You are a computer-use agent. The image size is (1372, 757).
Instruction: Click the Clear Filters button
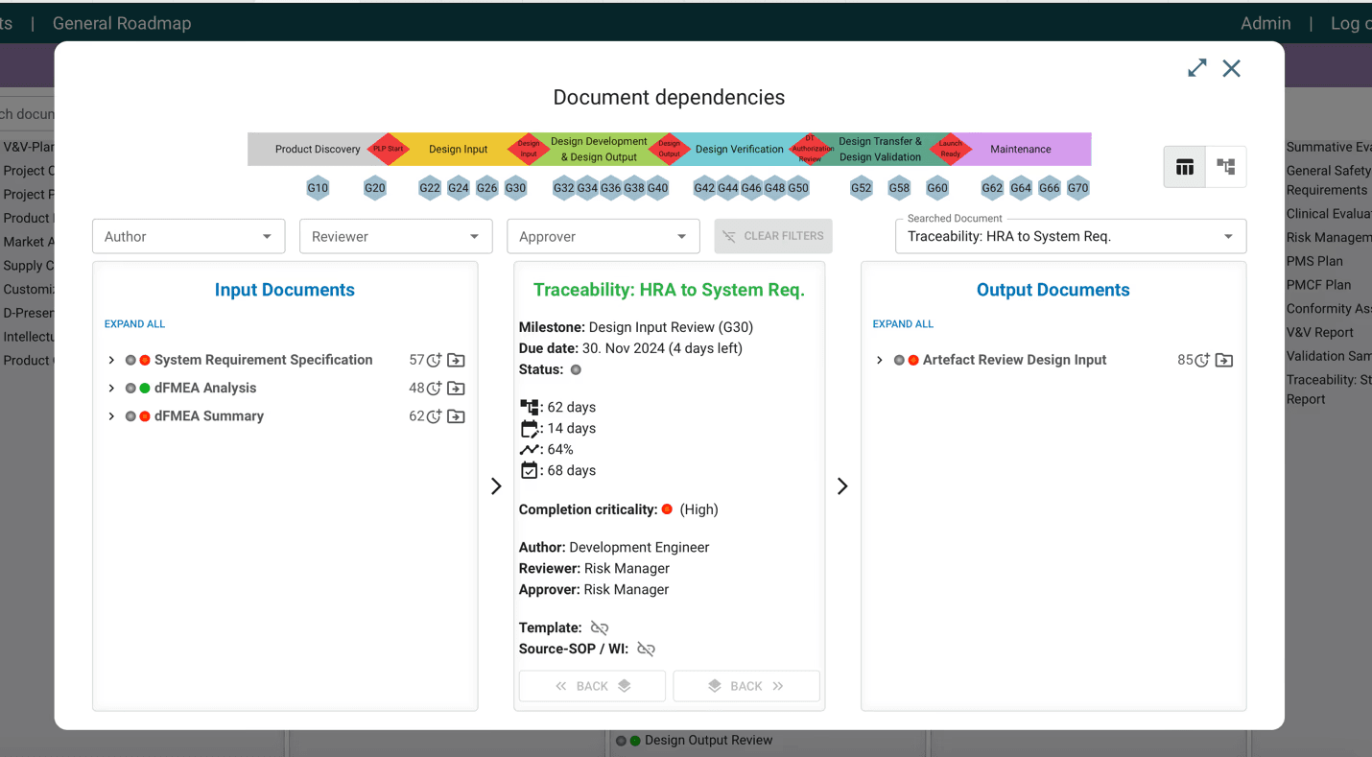[x=773, y=236]
